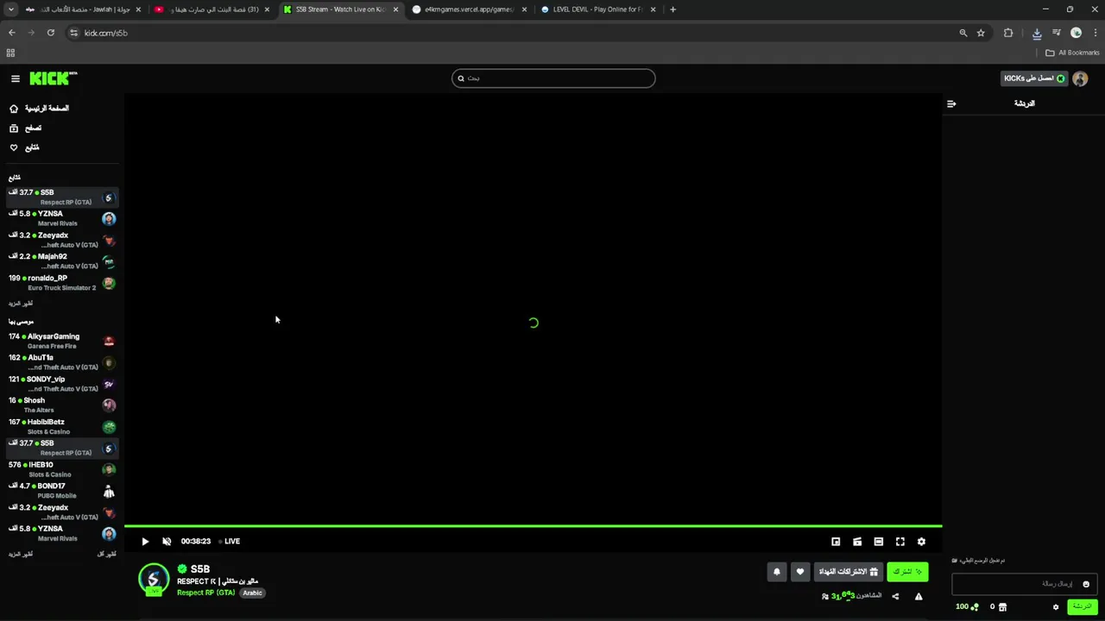Image resolution: width=1105 pixels, height=621 pixels.
Task: Click the share icon below subscribe
Action: (895, 596)
